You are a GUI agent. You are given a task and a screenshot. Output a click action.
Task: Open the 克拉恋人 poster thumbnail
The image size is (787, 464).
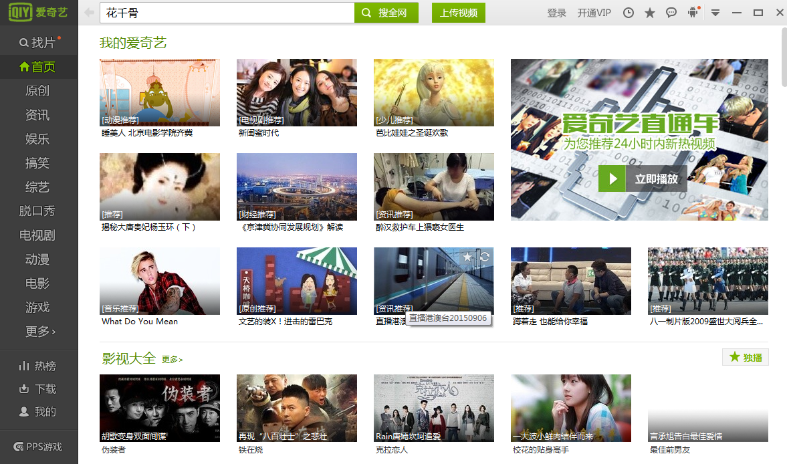[x=434, y=408]
